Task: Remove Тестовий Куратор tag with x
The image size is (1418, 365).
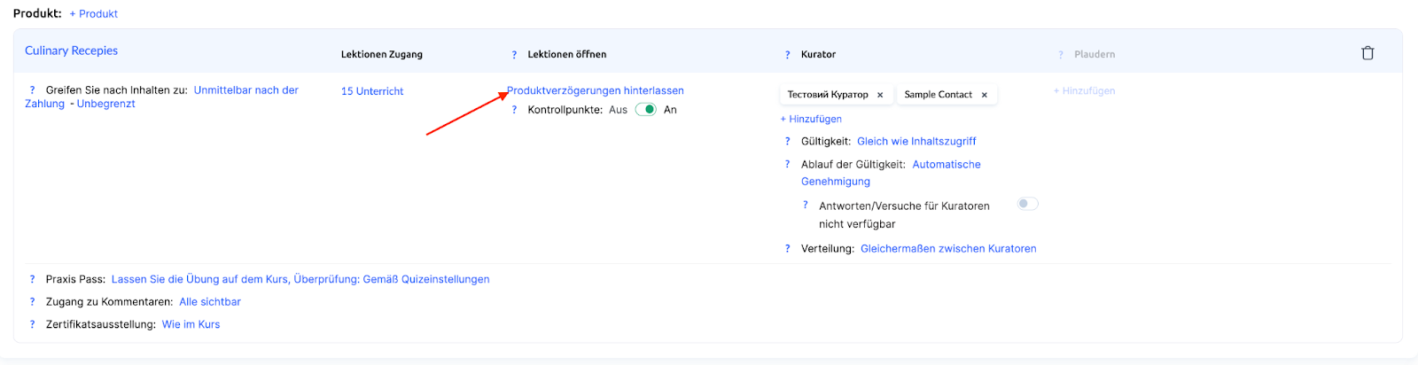Action: pos(880,95)
